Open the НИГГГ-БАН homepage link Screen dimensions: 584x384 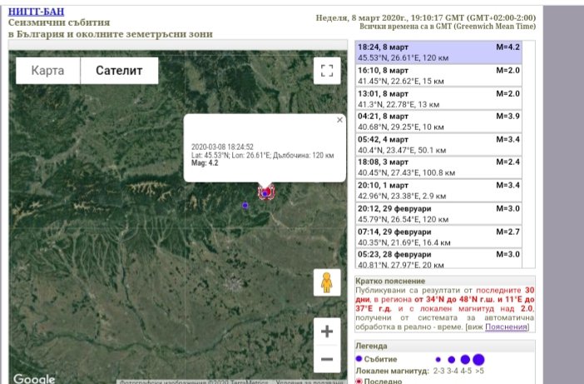tap(38, 11)
